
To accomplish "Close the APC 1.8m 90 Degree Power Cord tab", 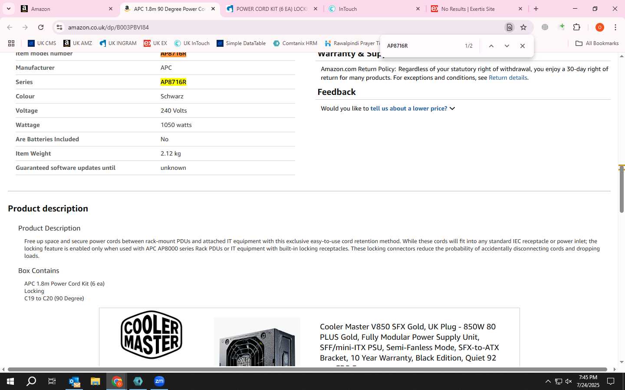I will [213, 9].
